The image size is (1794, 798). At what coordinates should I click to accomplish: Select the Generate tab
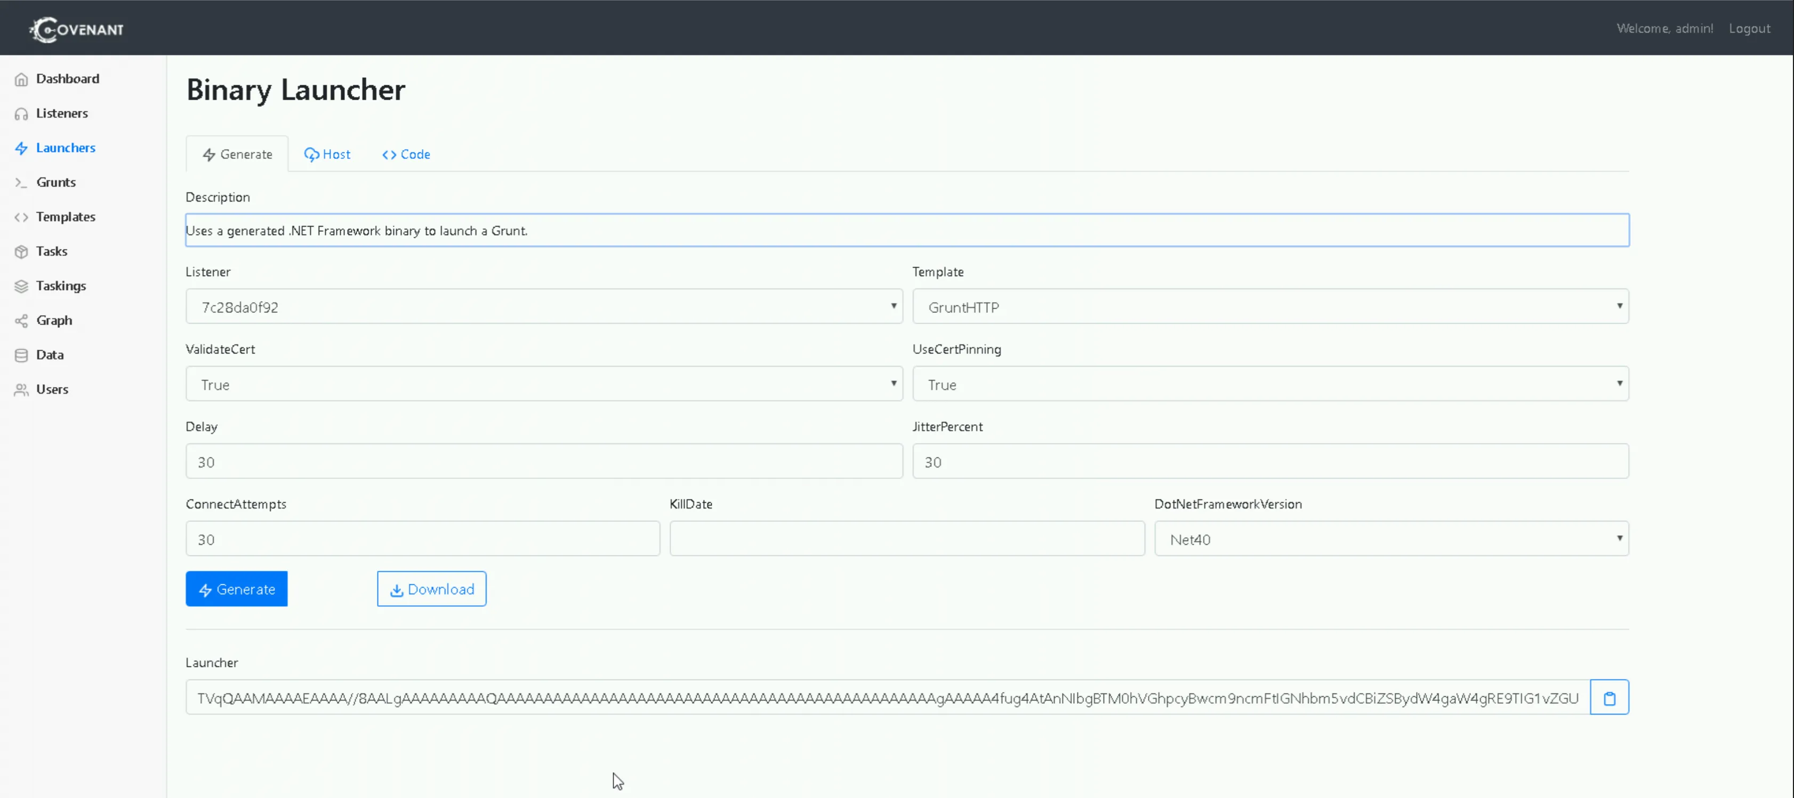(237, 154)
